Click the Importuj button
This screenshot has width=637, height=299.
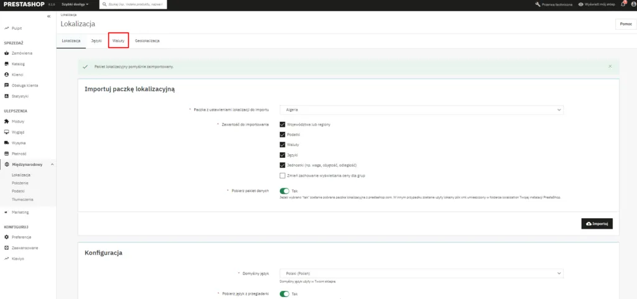click(597, 224)
